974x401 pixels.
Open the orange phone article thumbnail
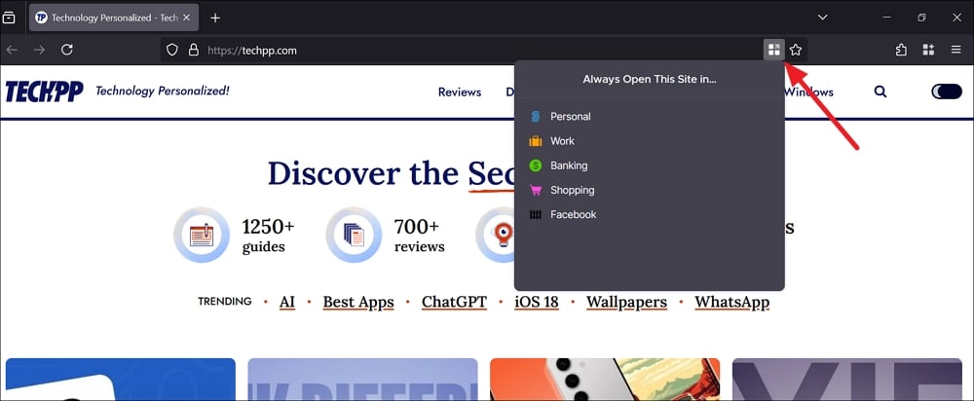tap(605, 380)
